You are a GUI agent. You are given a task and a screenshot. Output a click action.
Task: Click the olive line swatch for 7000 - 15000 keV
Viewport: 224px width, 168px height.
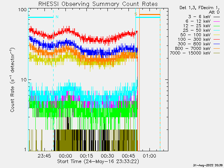(x=217, y=53)
